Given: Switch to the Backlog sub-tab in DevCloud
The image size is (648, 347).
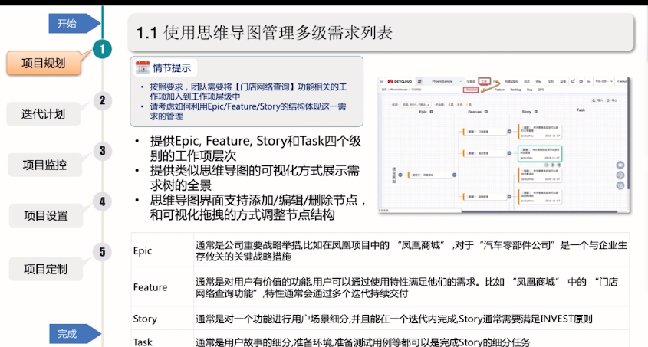Looking at the screenshot, I should [515, 90].
